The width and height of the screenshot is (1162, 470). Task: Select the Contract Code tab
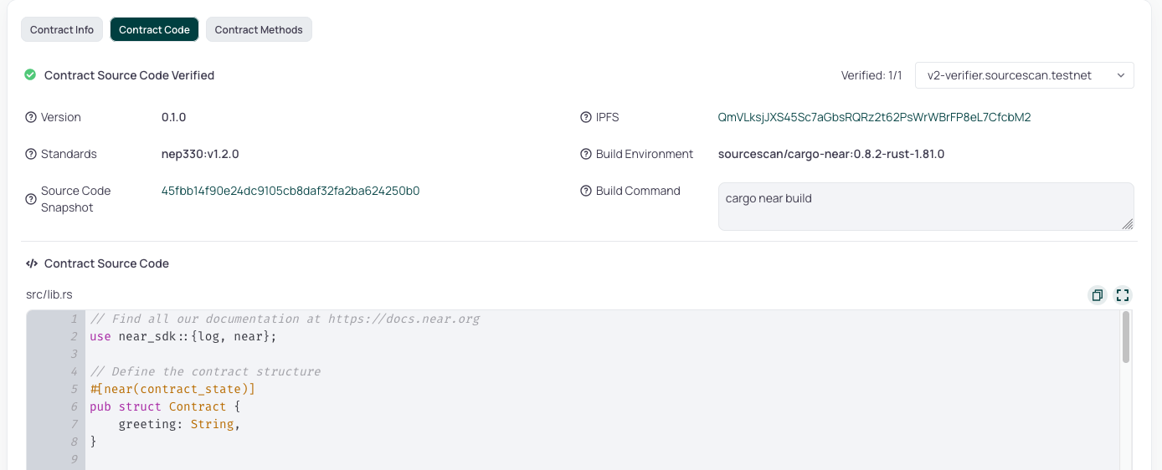[154, 29]
